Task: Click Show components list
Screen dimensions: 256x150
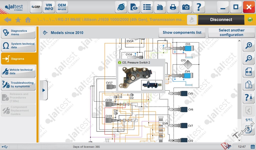Action: pos(182,32)
